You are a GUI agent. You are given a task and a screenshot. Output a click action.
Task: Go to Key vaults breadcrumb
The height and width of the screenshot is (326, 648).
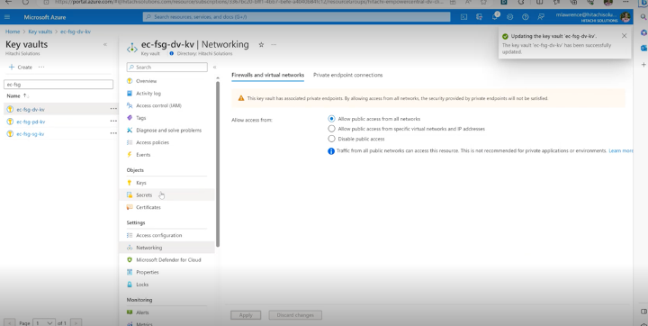40,32
